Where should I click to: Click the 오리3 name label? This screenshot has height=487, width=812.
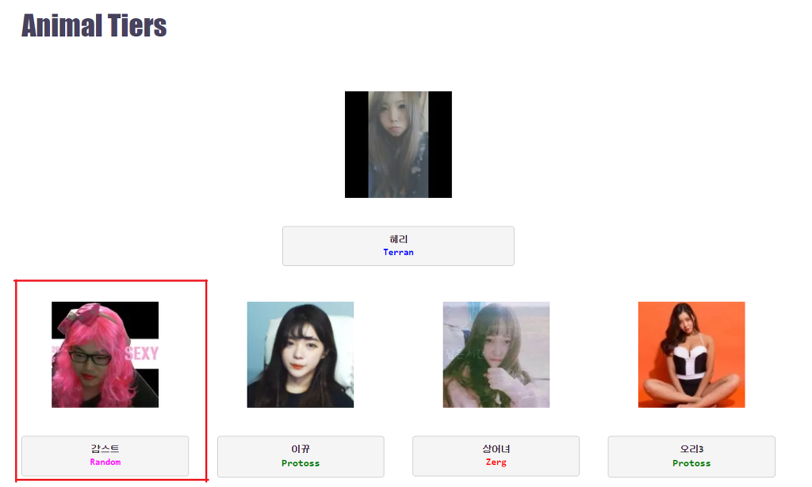coord(691,449)
